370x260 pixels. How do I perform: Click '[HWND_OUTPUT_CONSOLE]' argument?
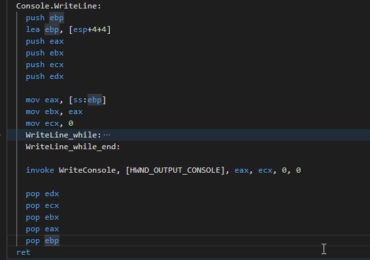(175, 170)
